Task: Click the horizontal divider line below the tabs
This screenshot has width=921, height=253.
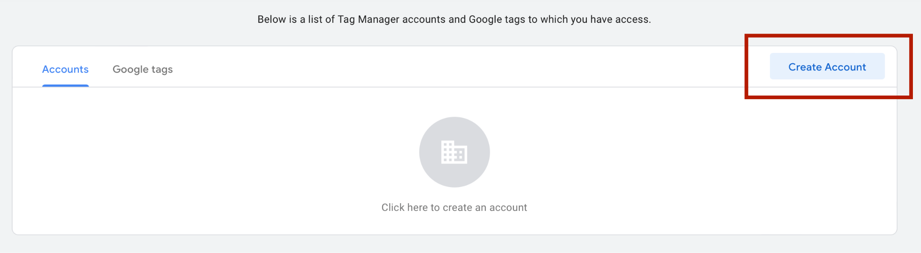Action: pos(454,87)
